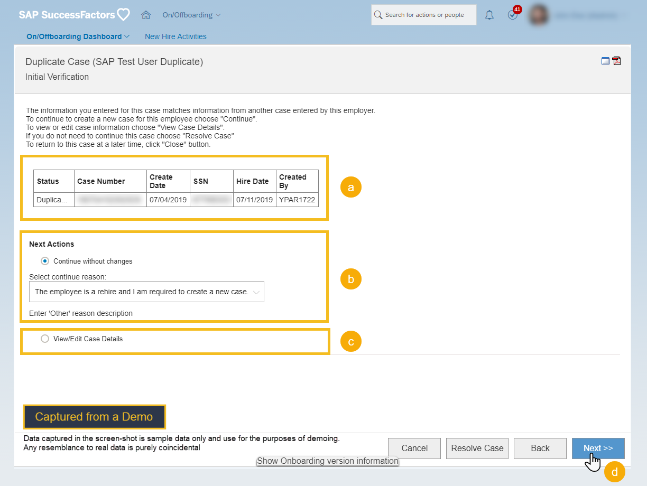Click the Create Date column header
Image resolution: width=647 pixels, height=486 pixels.
168,181
